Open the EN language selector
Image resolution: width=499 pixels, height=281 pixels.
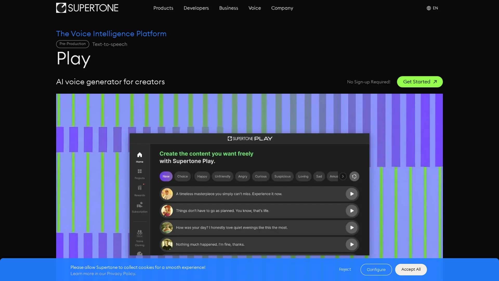point(432,8)
